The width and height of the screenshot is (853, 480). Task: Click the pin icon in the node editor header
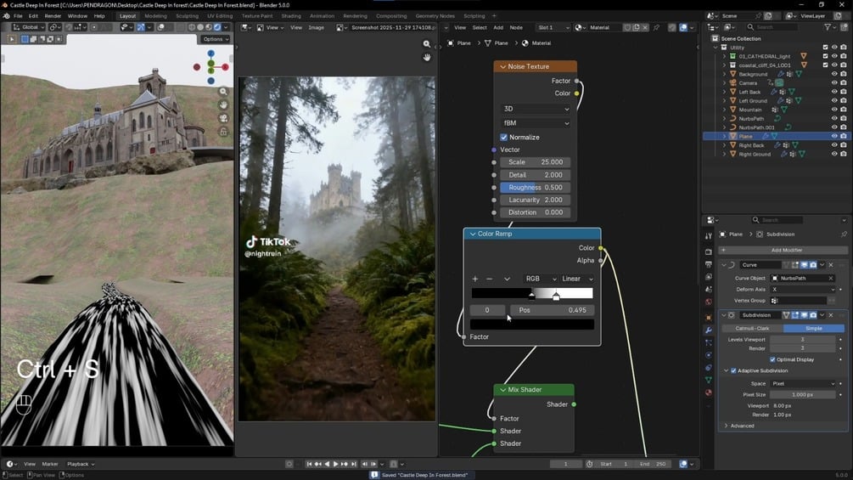tap(657, 27)
